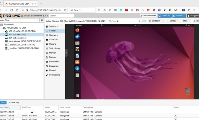Viewport: 199px width, 120px height.
Task: Open Firefox extensions puzzle icon
Action: pyautogui.click(x=189, y=10)
